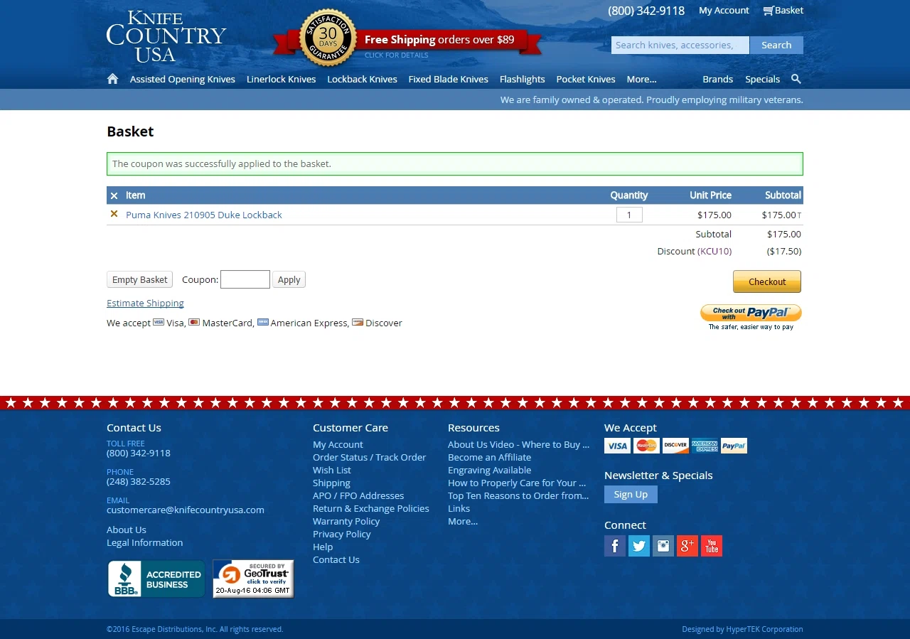
Task: Open footer More... under Resources
Action: pos(463,521)
